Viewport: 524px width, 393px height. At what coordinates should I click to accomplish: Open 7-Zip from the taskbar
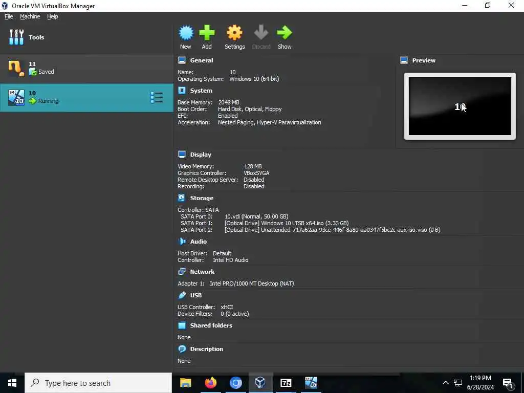point(286,383)
